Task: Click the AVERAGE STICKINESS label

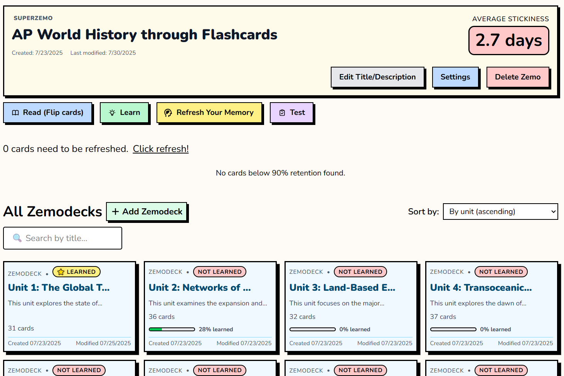Action: coord(510,19)
